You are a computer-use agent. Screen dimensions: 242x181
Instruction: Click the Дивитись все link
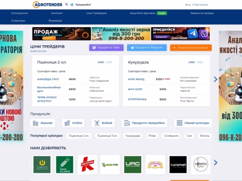pyautogui.click(x=38, y=51)
